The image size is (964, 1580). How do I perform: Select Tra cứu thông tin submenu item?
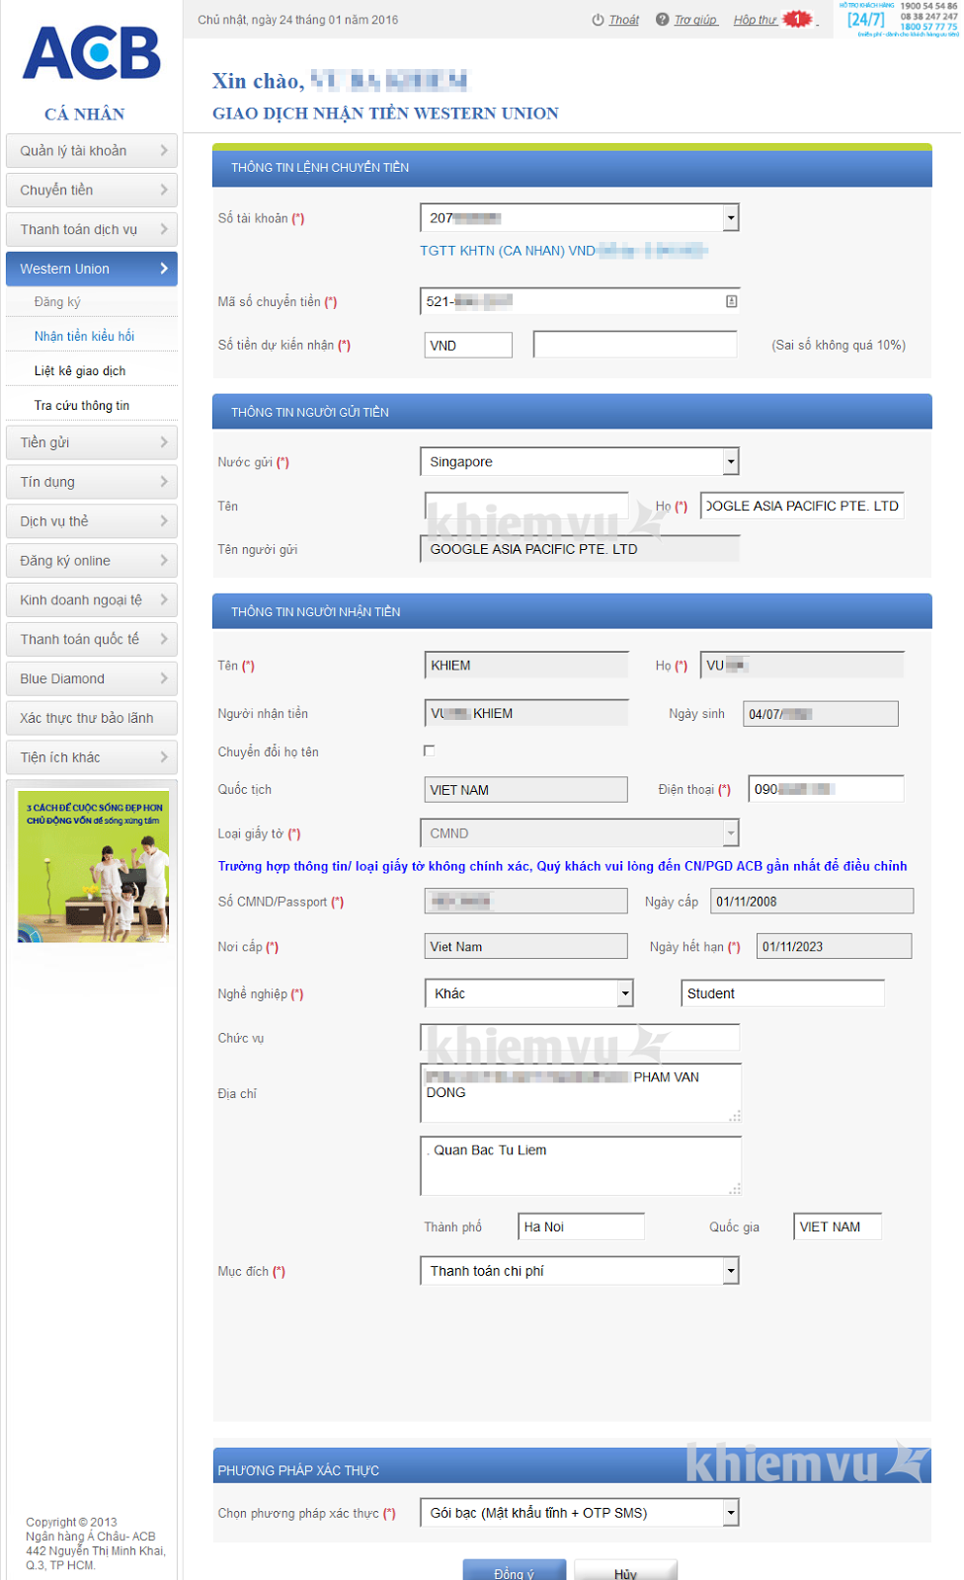(82, 406)
